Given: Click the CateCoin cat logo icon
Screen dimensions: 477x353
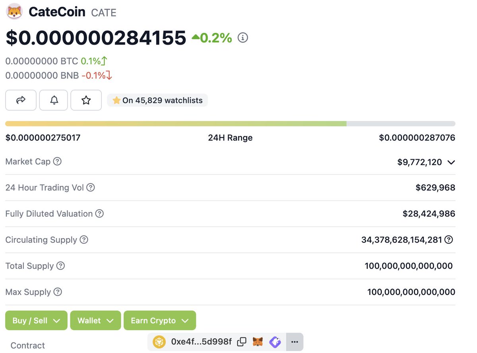Looking at the screenshot, I should coord(15,12).
